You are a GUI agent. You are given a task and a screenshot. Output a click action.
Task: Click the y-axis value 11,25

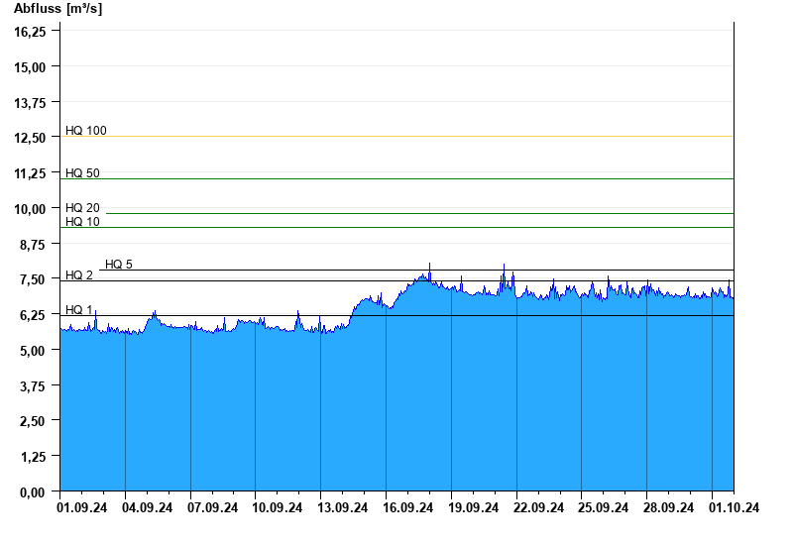pos(30,174)
